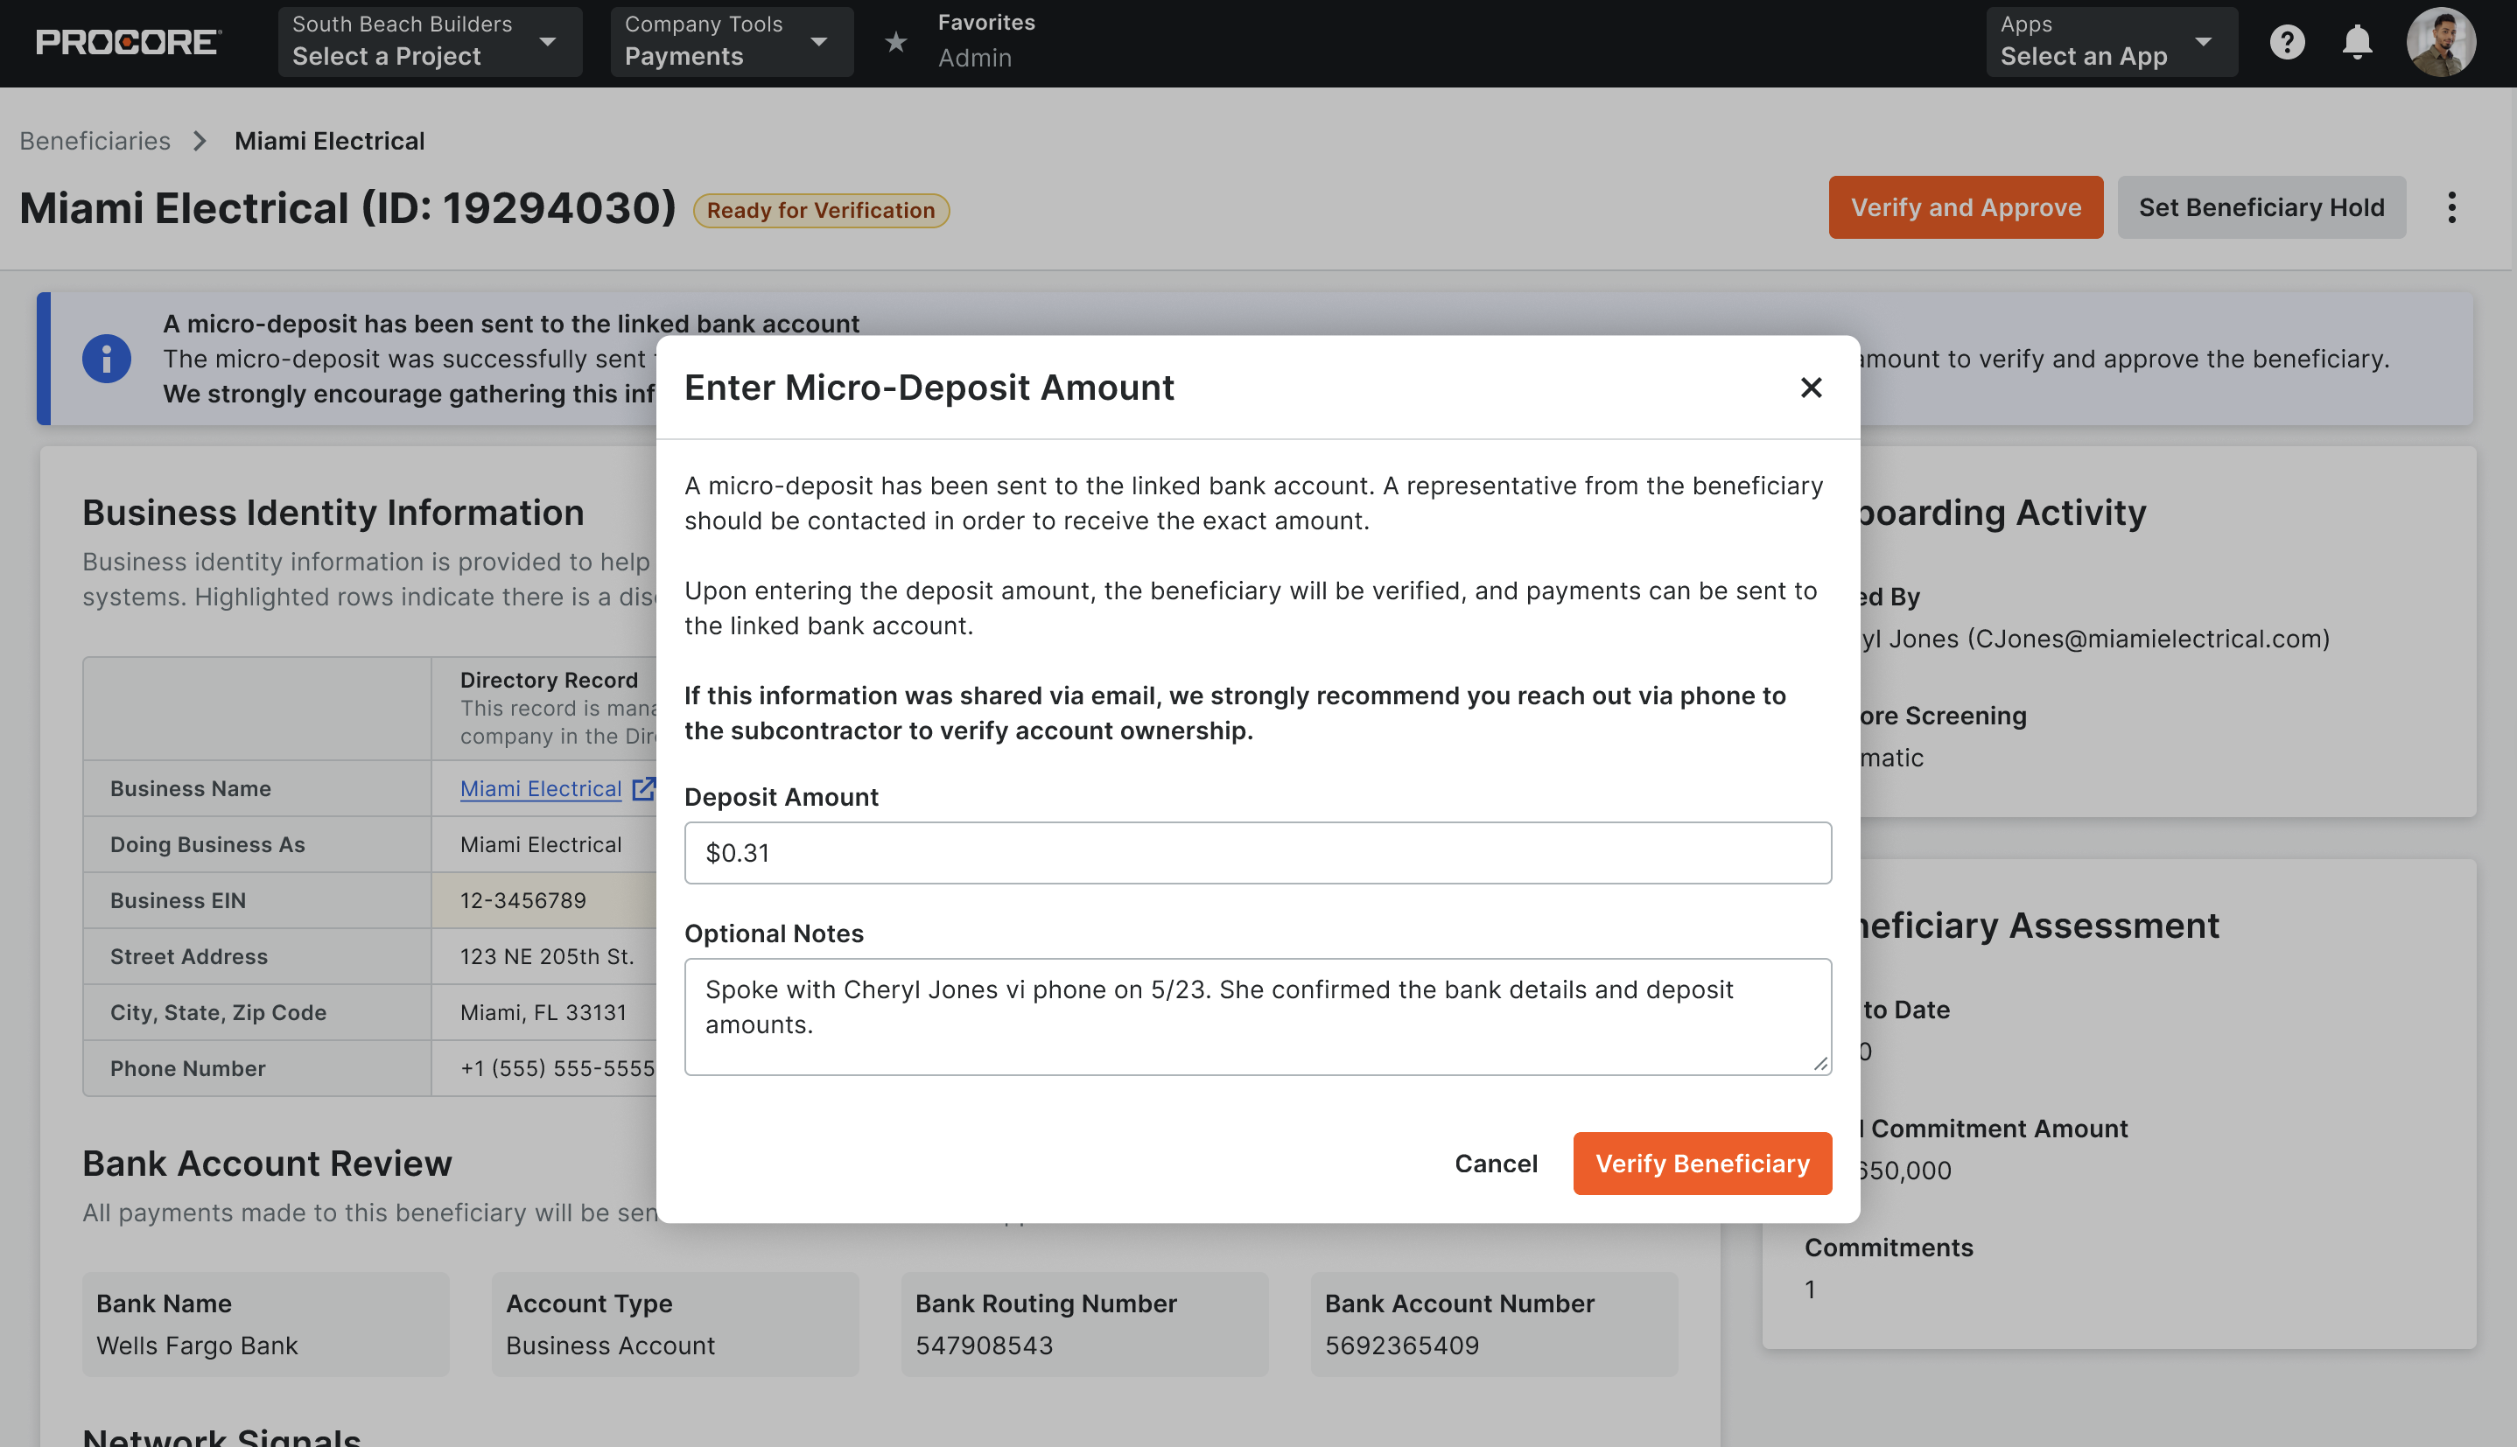Go to Beneficiaries in the breadcrumb
This screenshot has width=2517, height=1447.
(95, 141)
